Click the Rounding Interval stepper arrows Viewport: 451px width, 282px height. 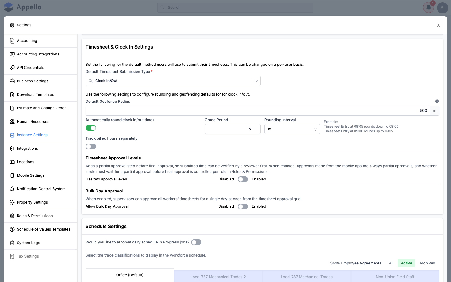[x=315, y=129]
